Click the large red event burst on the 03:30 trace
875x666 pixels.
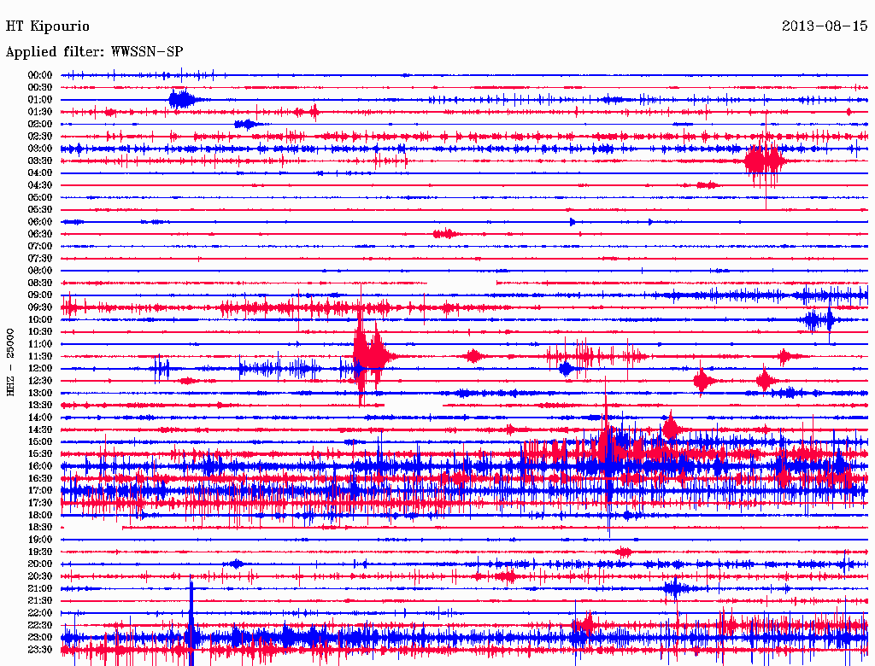[x=765, y=161]
